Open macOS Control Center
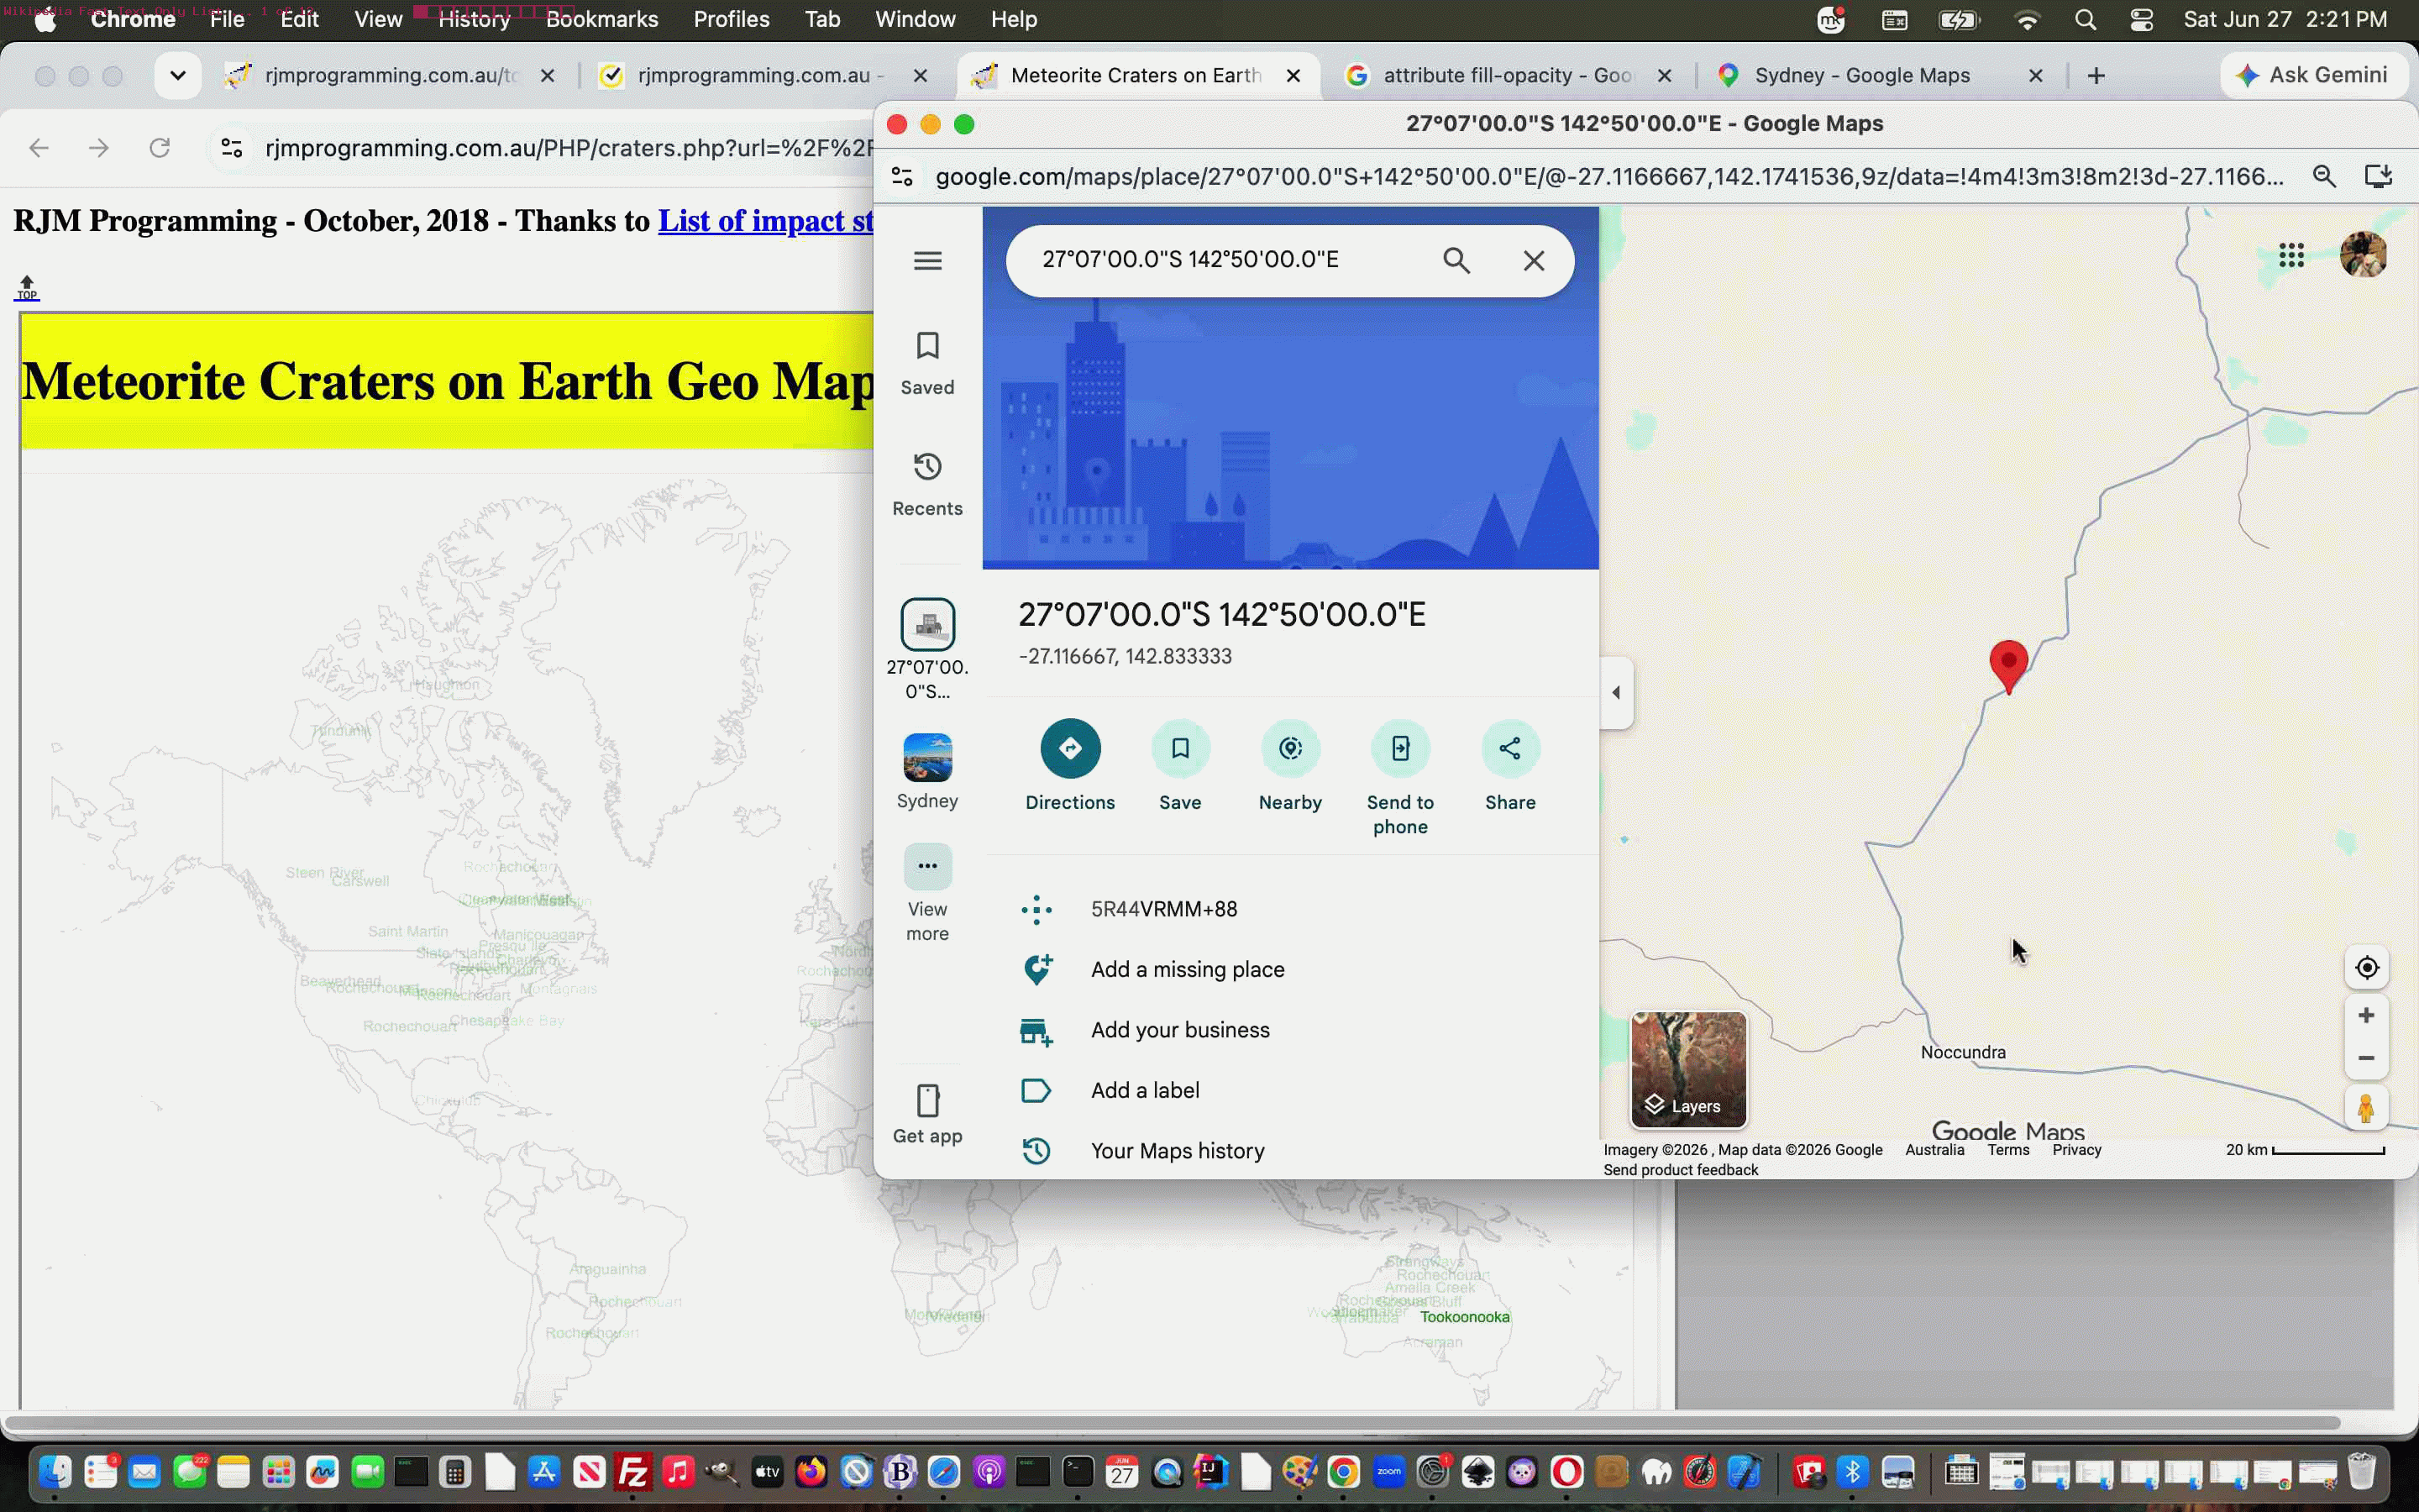This screenshot has height=1512, width=2419. [2140, 19]
